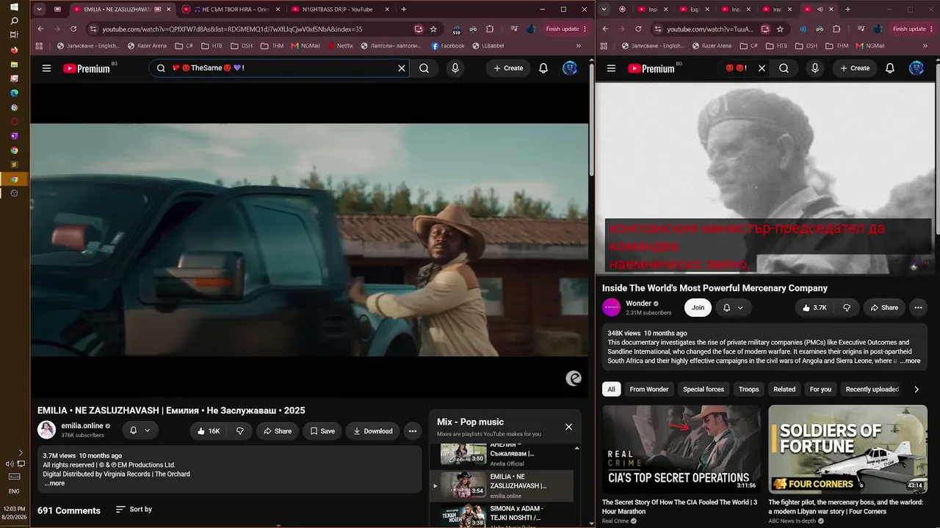Open more actions for the EMILIA video
The width and height of the screenshot is (940, 528).
413,431
